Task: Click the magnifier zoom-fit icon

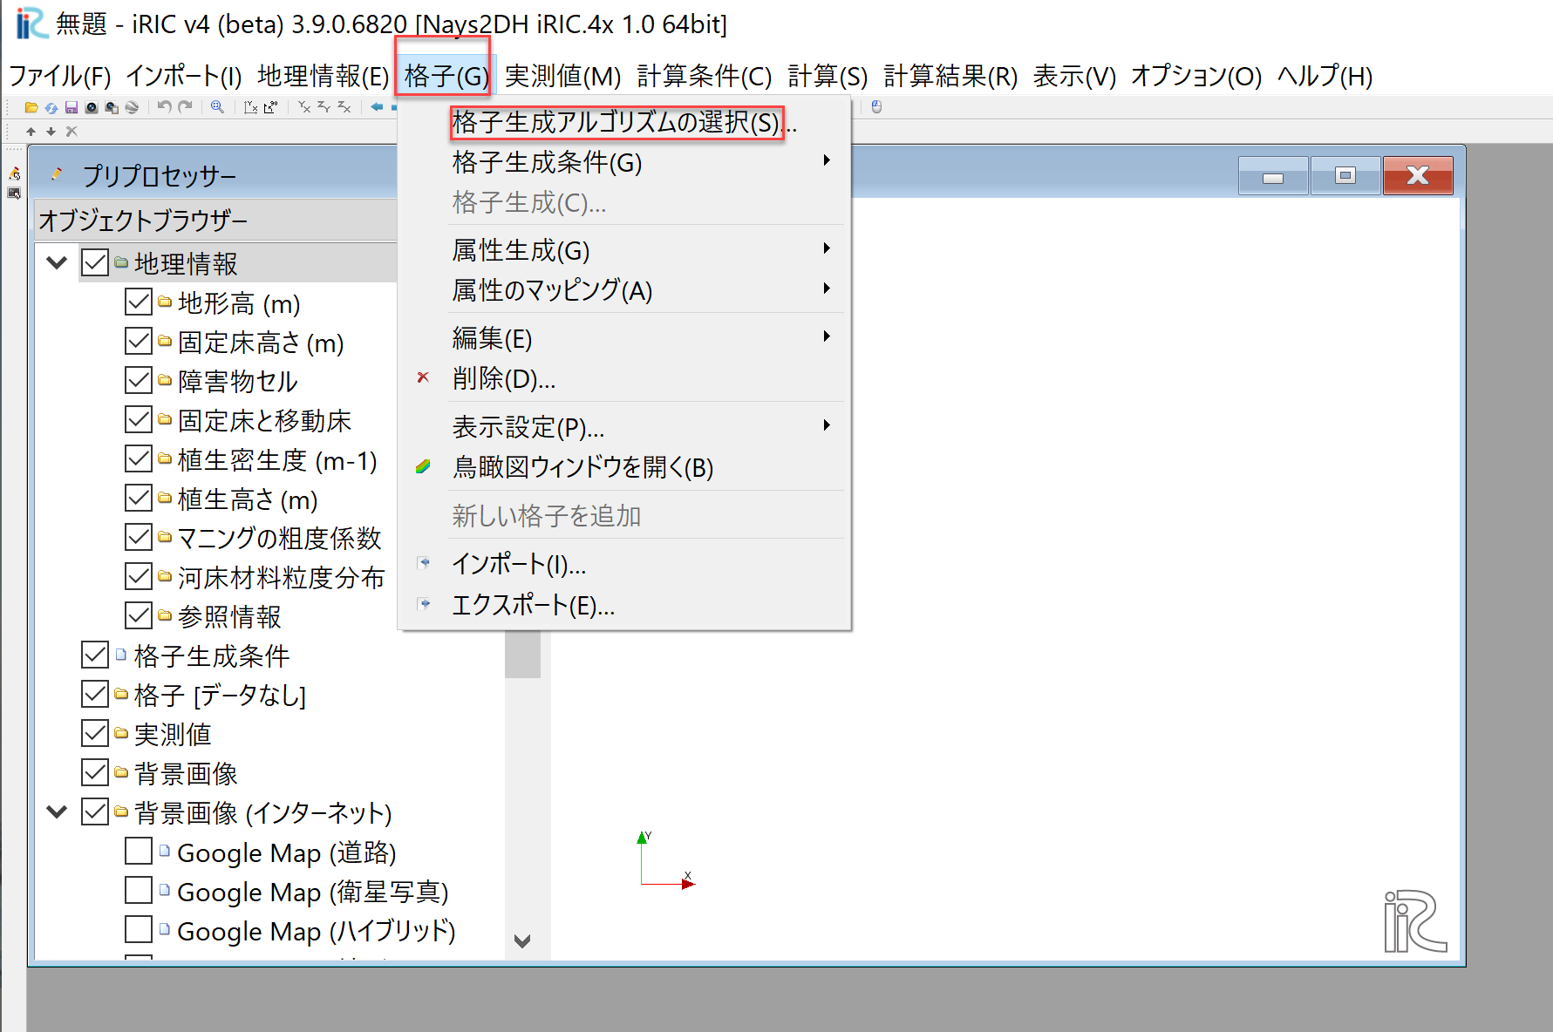Action: click(x=217, y=107)
